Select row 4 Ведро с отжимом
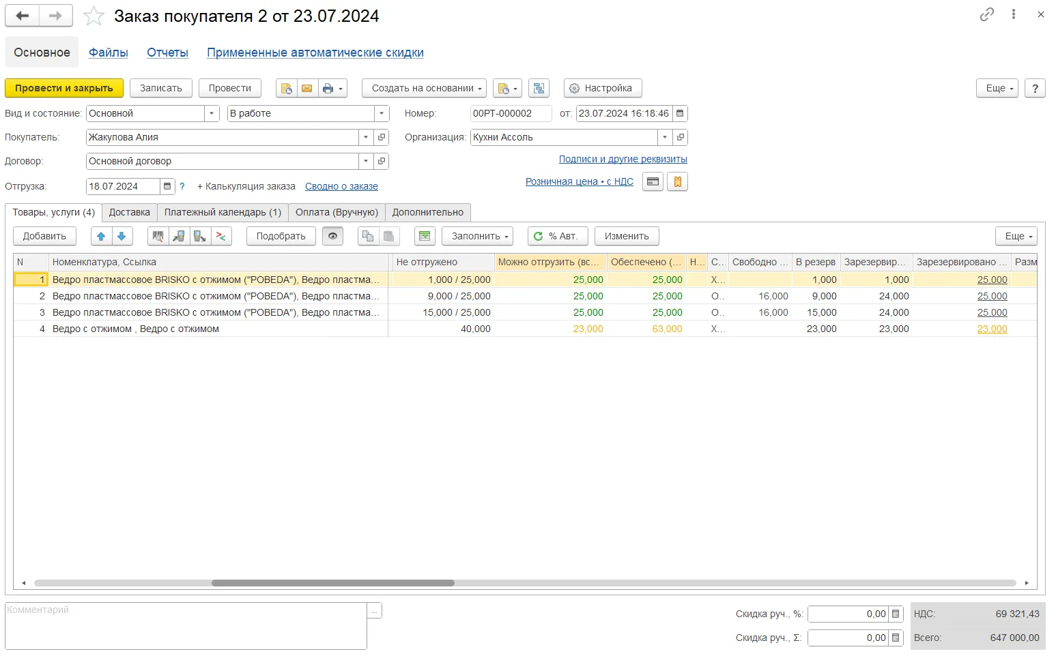Screen dimensions: 1056x656 click(x=525, y=329)
